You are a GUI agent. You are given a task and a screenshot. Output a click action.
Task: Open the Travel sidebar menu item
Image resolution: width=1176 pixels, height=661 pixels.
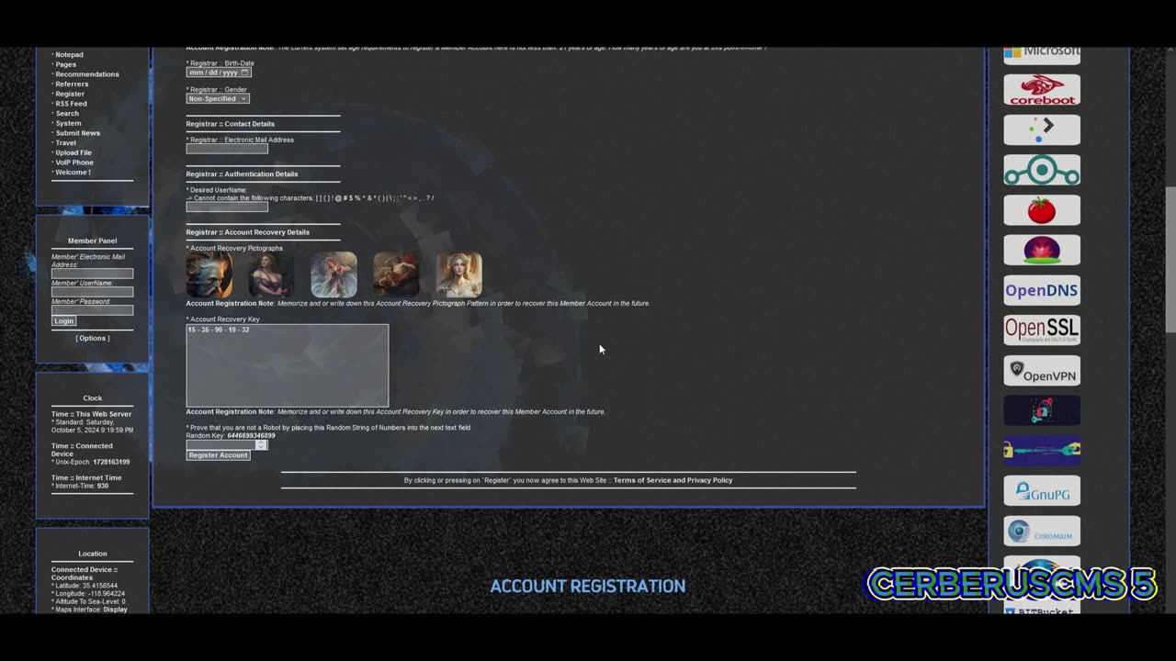[x=65, y=143]
